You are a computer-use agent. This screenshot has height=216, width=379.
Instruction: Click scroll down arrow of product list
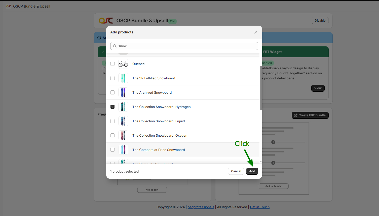pyautogui.click(x=261, y=162)
